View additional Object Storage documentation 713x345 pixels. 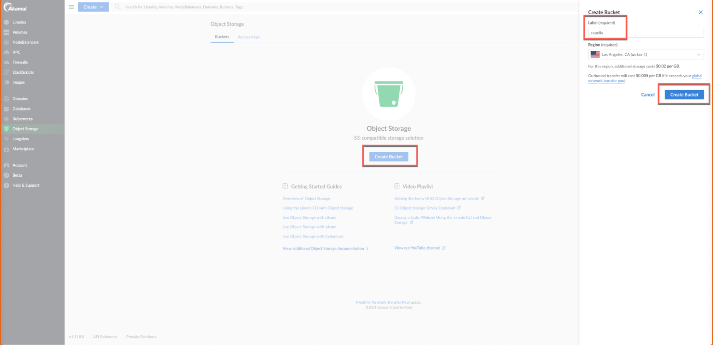point(323,249)
